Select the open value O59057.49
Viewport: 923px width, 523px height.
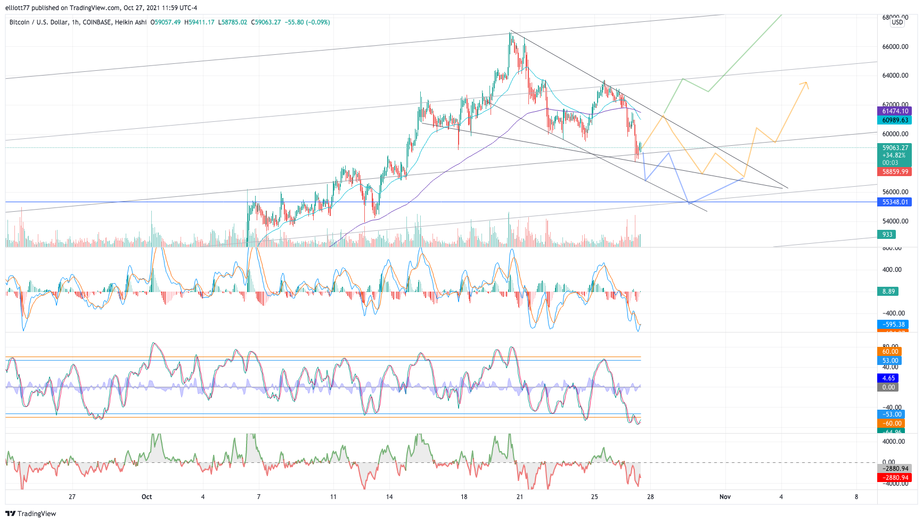(x=165, y=22)
